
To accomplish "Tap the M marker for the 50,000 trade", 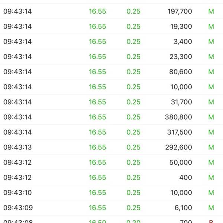I will pyautogui.click(x=211, y=162).
